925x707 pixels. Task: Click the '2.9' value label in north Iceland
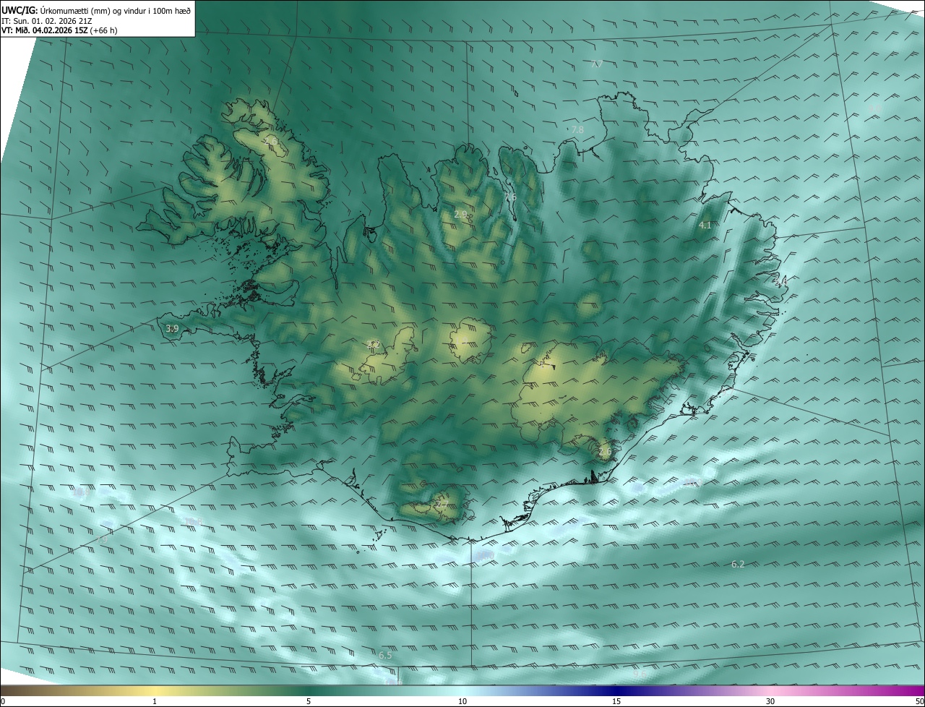(460, 215)
